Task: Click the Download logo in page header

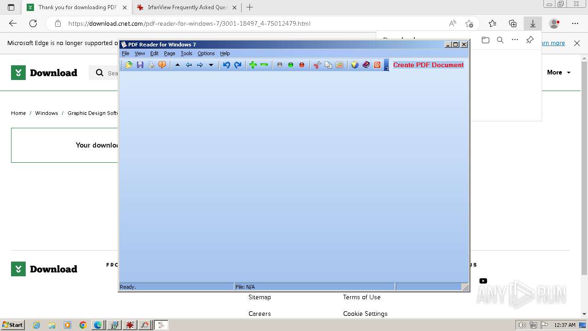Action: 44,73
